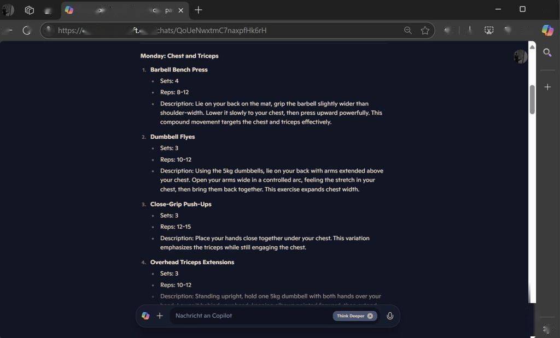Image resolution: width=560 pixels, height=338 pixels.
Task: Click the sidebar plus icon to add apps
Action: tap(547, 87)
